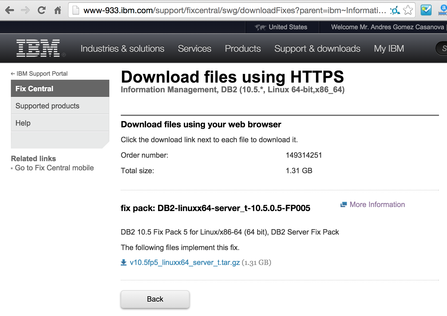447x316 pixels.
Task: Click the Information Management, DB2 subtitle
Action: tap(233, 90)
